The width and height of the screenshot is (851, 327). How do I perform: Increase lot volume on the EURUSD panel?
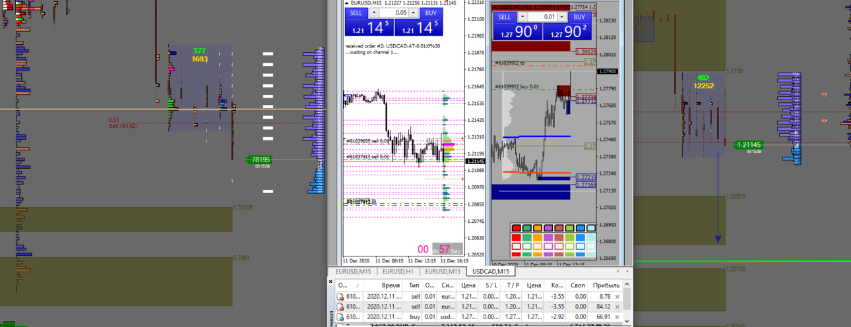(x=414, y=13)
